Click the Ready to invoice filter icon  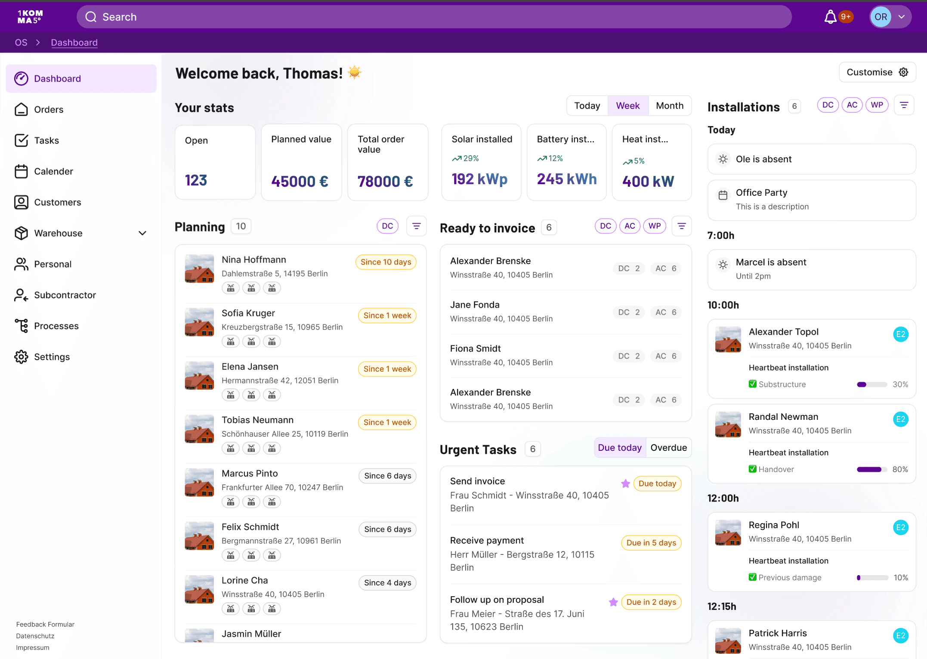pos(681,226)
